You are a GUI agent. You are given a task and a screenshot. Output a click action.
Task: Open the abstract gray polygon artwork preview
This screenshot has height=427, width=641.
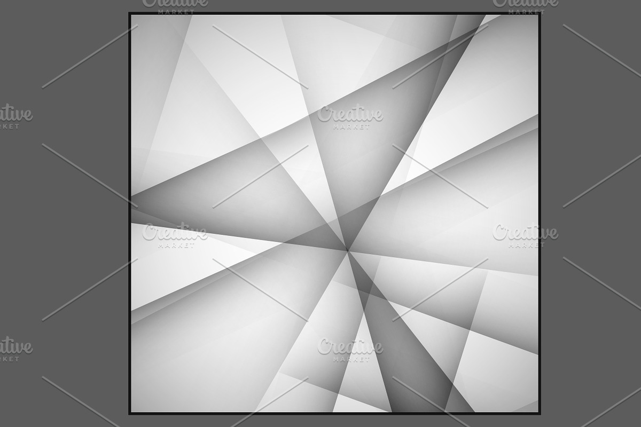click(334, 213)
